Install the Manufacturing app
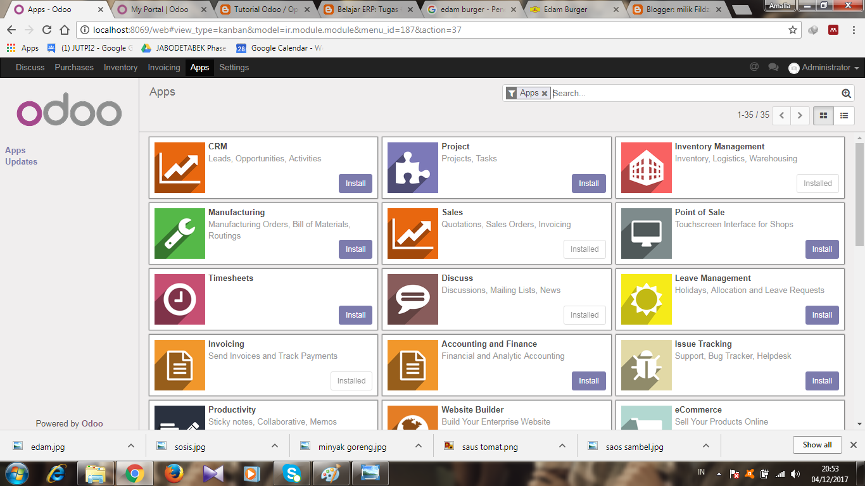The height and width of the screenshot is (486, 865). [355, 249]
